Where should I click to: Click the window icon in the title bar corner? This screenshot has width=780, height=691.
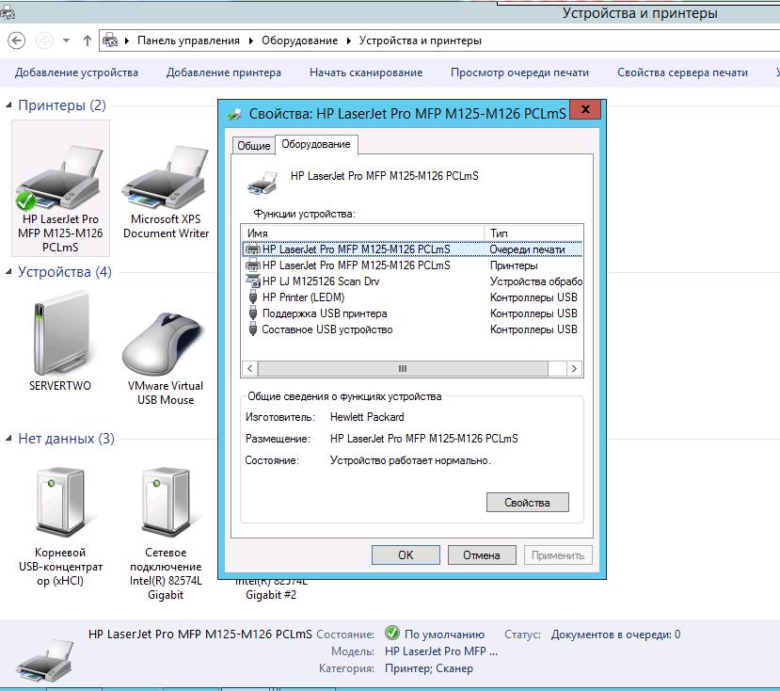(x=8, y=12)
